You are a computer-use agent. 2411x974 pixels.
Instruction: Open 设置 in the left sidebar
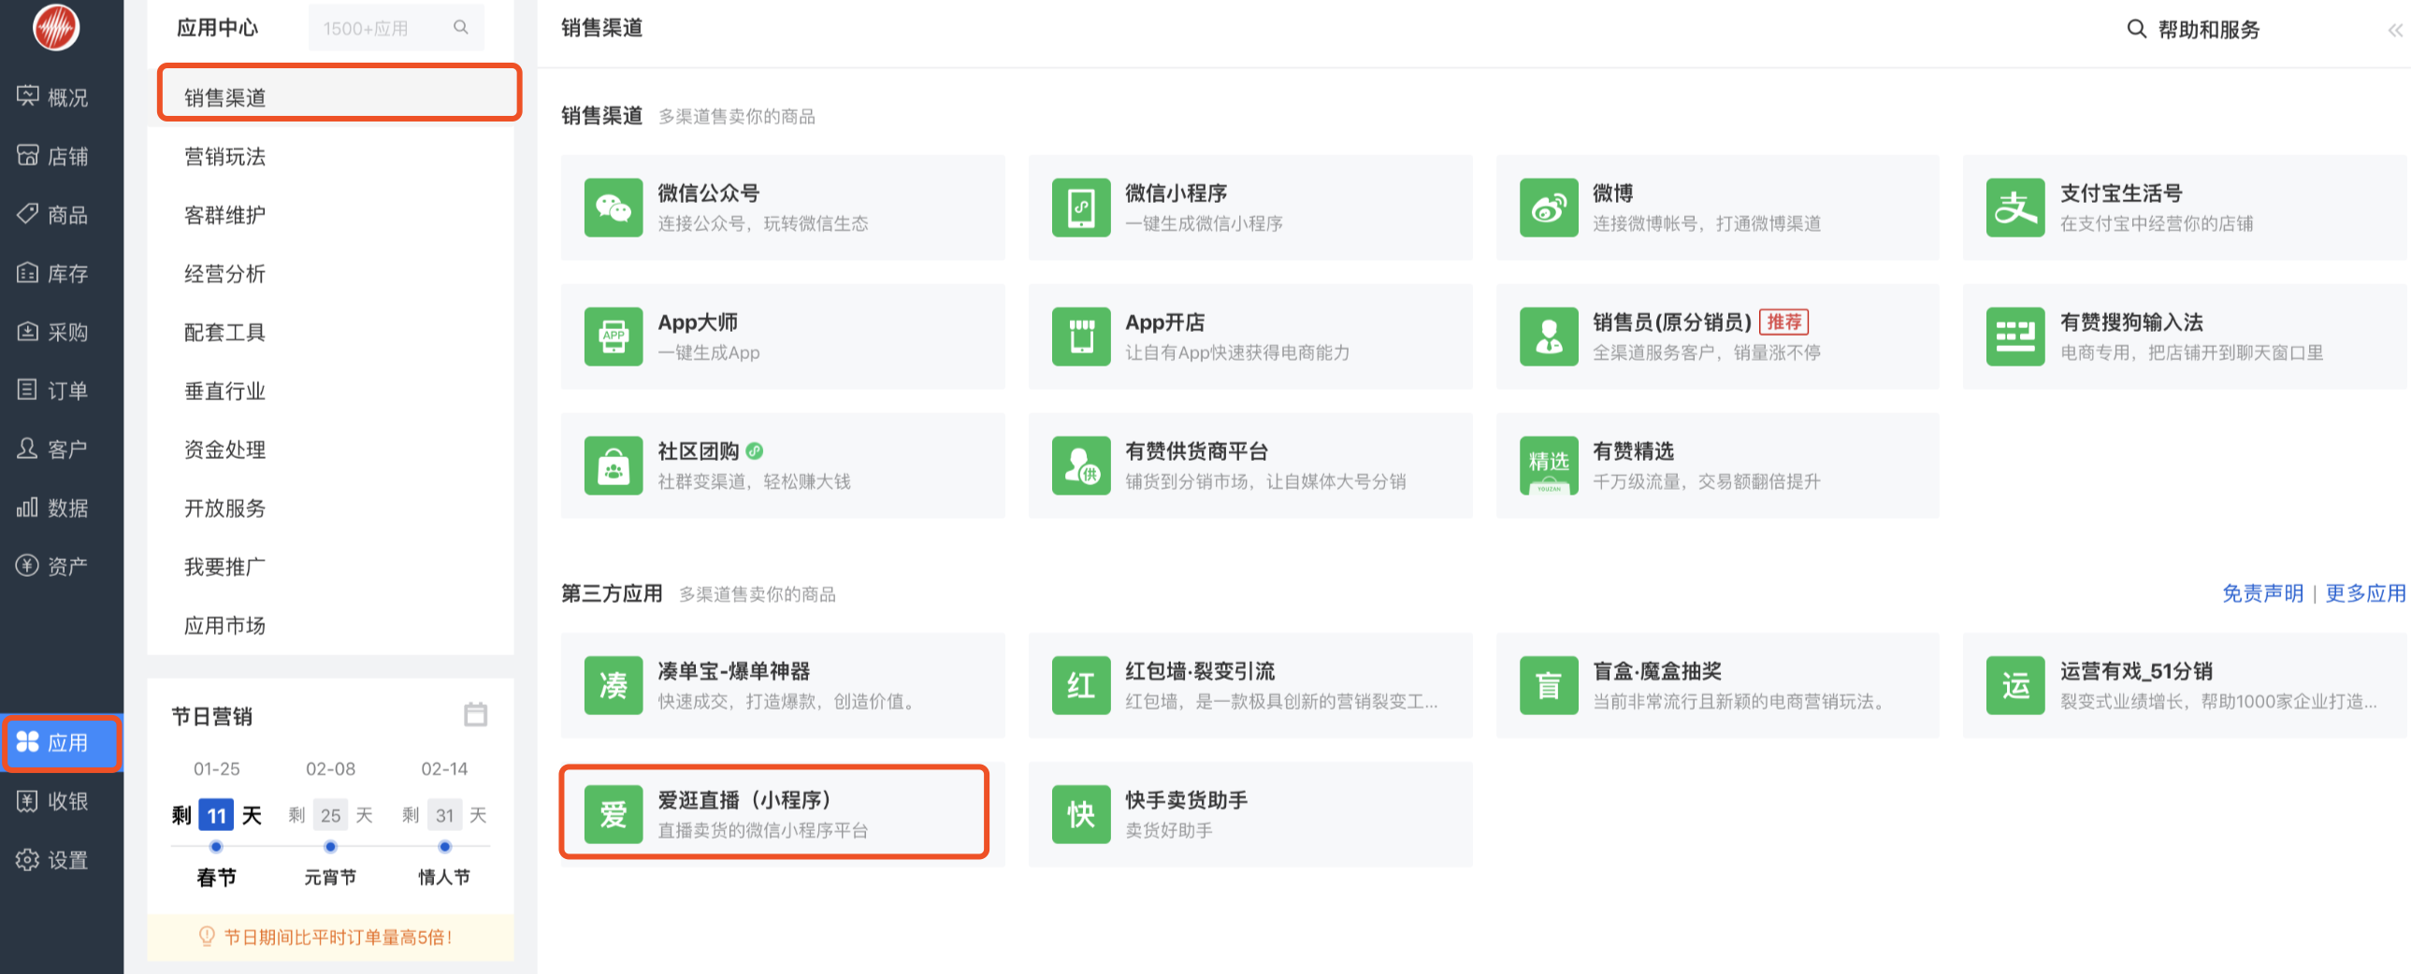pos(53,860)
